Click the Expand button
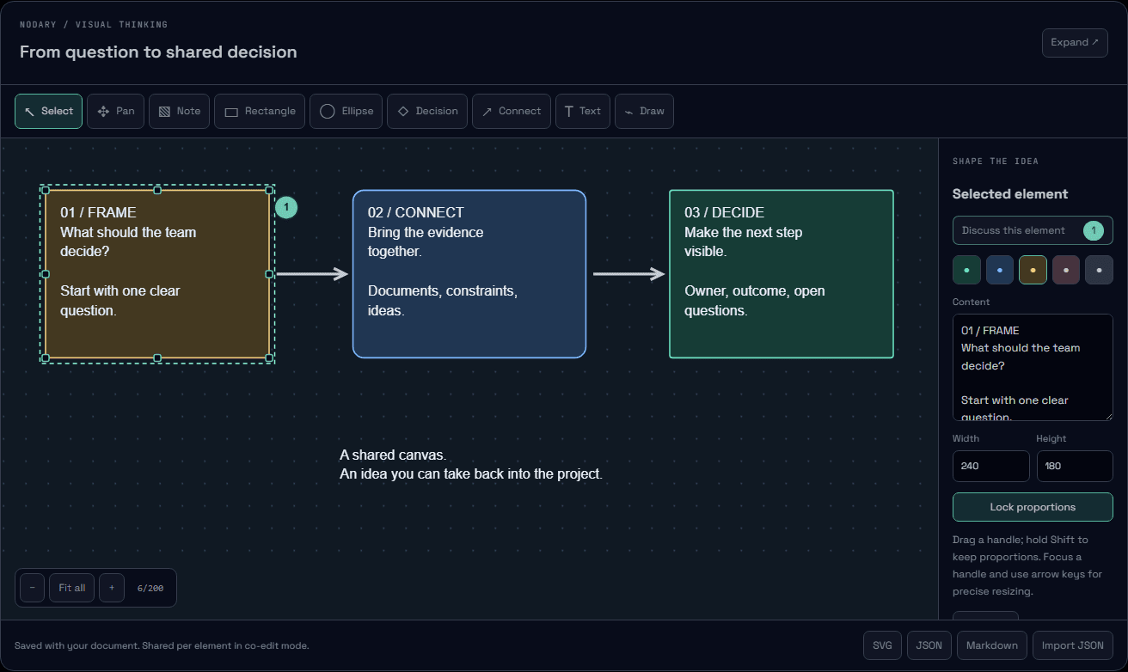Image resolution: width=1128 pixels, height=672 pixels. pos(1075,43)
